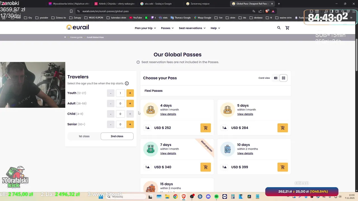Decrease Adult traveler count

coord(111,104)
